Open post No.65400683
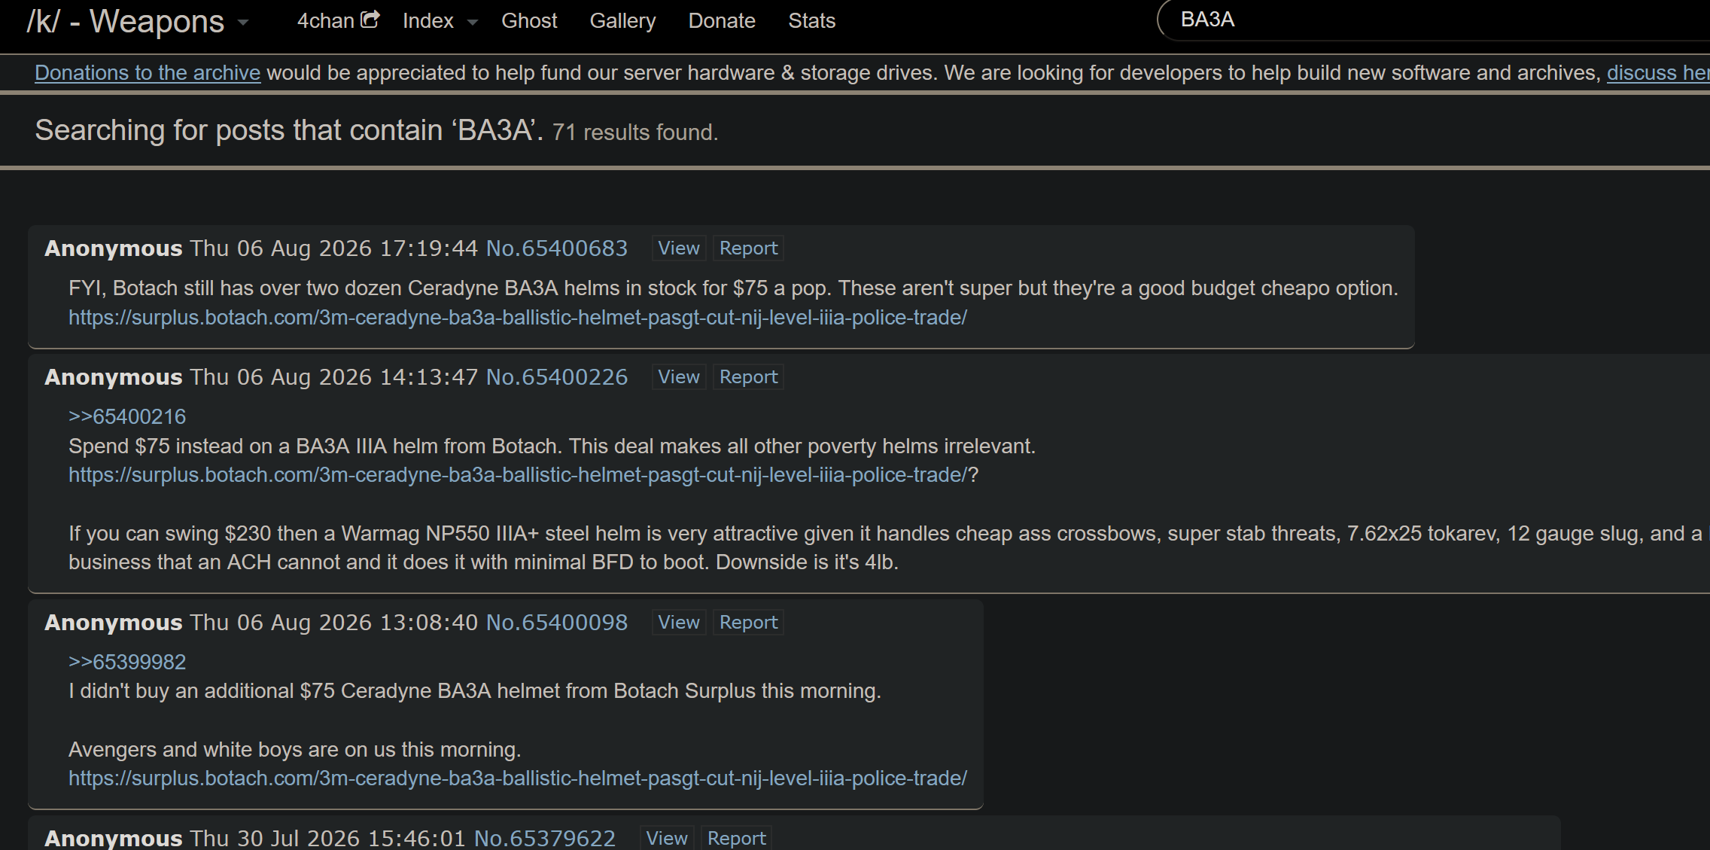 pos(556,248)
